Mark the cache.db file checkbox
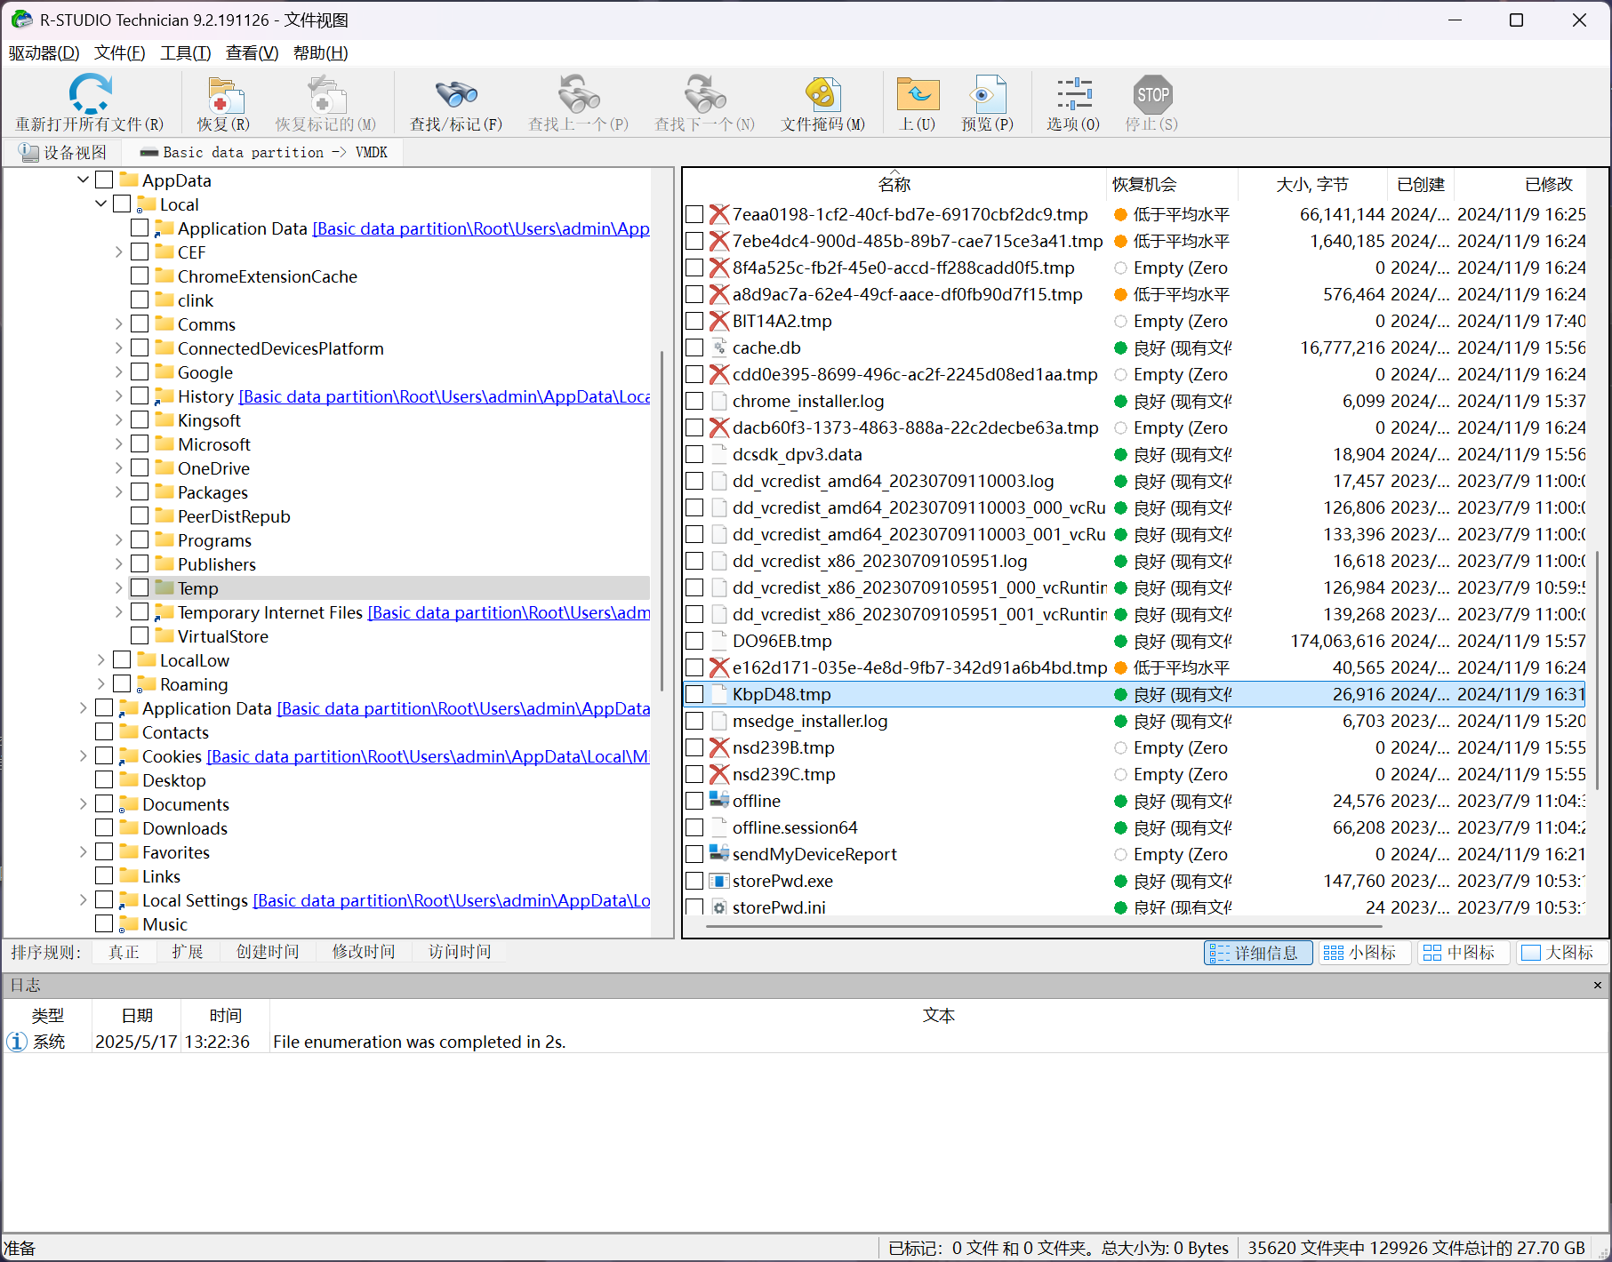This screenshot has height=1262, width=1612. tap(695, 347)
